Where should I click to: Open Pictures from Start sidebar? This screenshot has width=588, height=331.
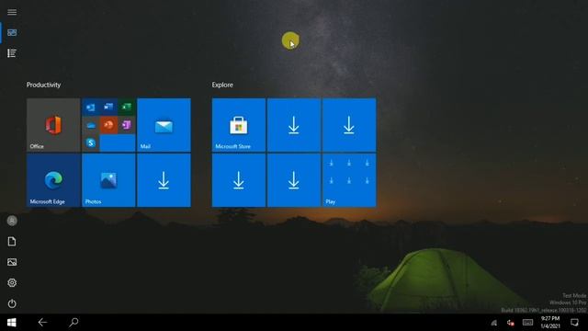click(x=12, y=262)
